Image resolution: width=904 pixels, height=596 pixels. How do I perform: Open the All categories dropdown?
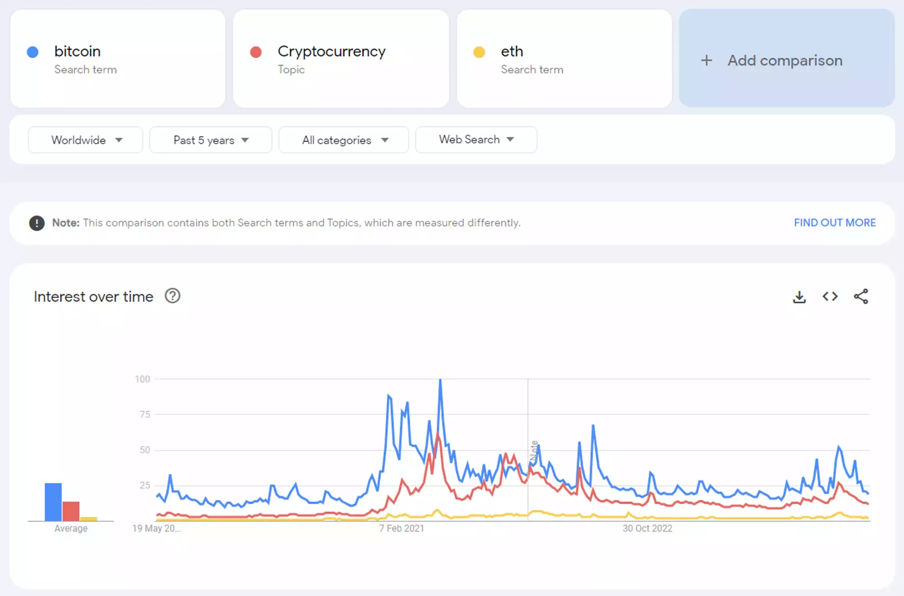[x=344, y=140]
